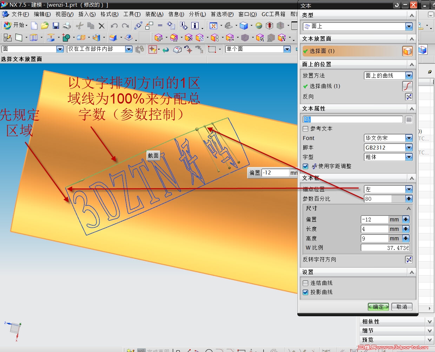Open the 放置方法 dropdown
The height and width of the screenshot is (352, 435).
(409, 75)
